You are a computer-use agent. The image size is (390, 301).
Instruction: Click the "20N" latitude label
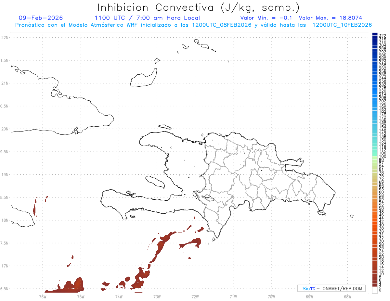[5, 129]
